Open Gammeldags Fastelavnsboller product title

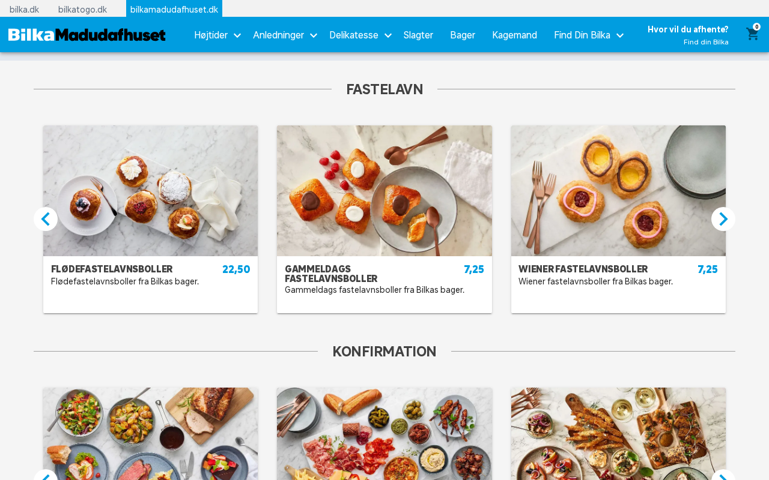(331, 274)
